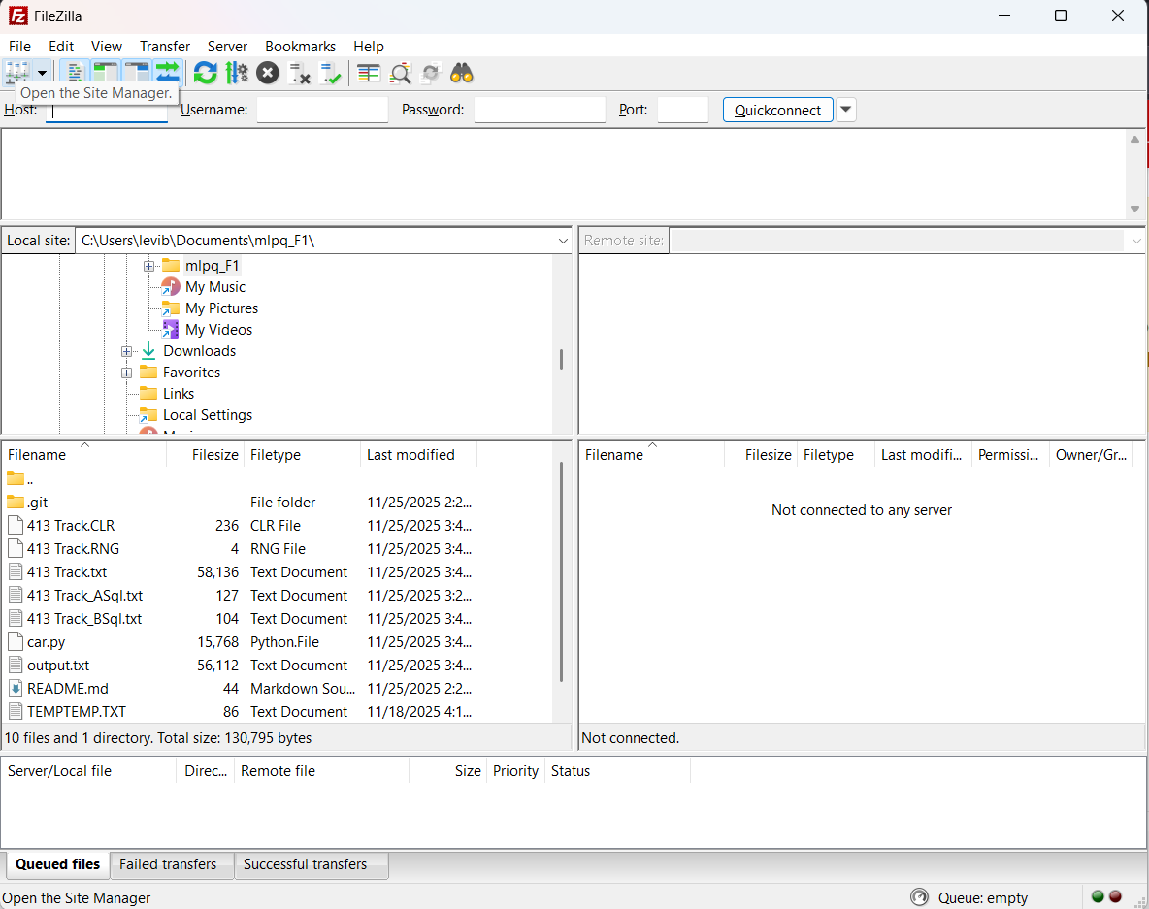The height and width of the screenshot is (909, 1149).
Task: Disconnect from the current server
Action: [x=299, y=72]
